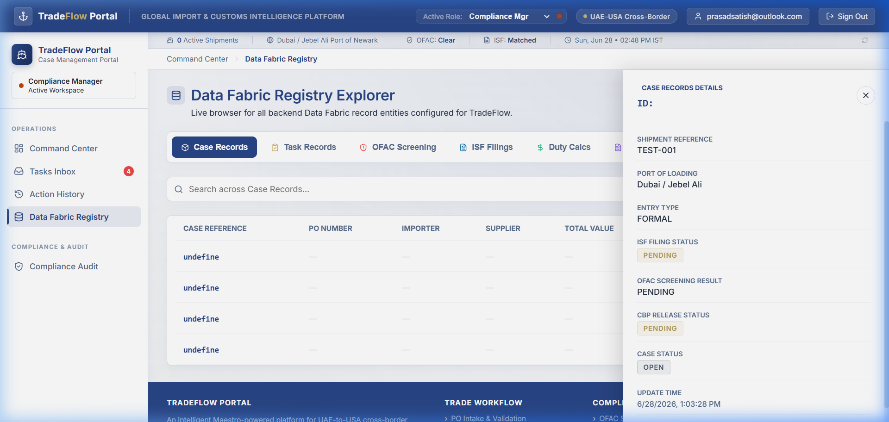Click the Sign Out button
The image size is (889, 422).
pyautogui.click(x=847, y=16)
